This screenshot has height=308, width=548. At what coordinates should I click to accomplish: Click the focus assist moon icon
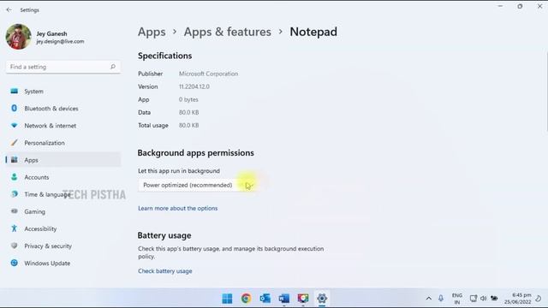click(x=539, y=299)
